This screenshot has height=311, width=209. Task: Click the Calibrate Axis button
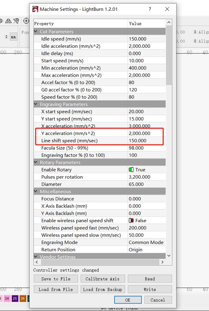pos(102,279)
